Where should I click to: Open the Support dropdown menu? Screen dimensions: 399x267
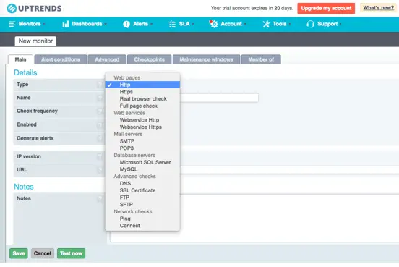[324, 24]
